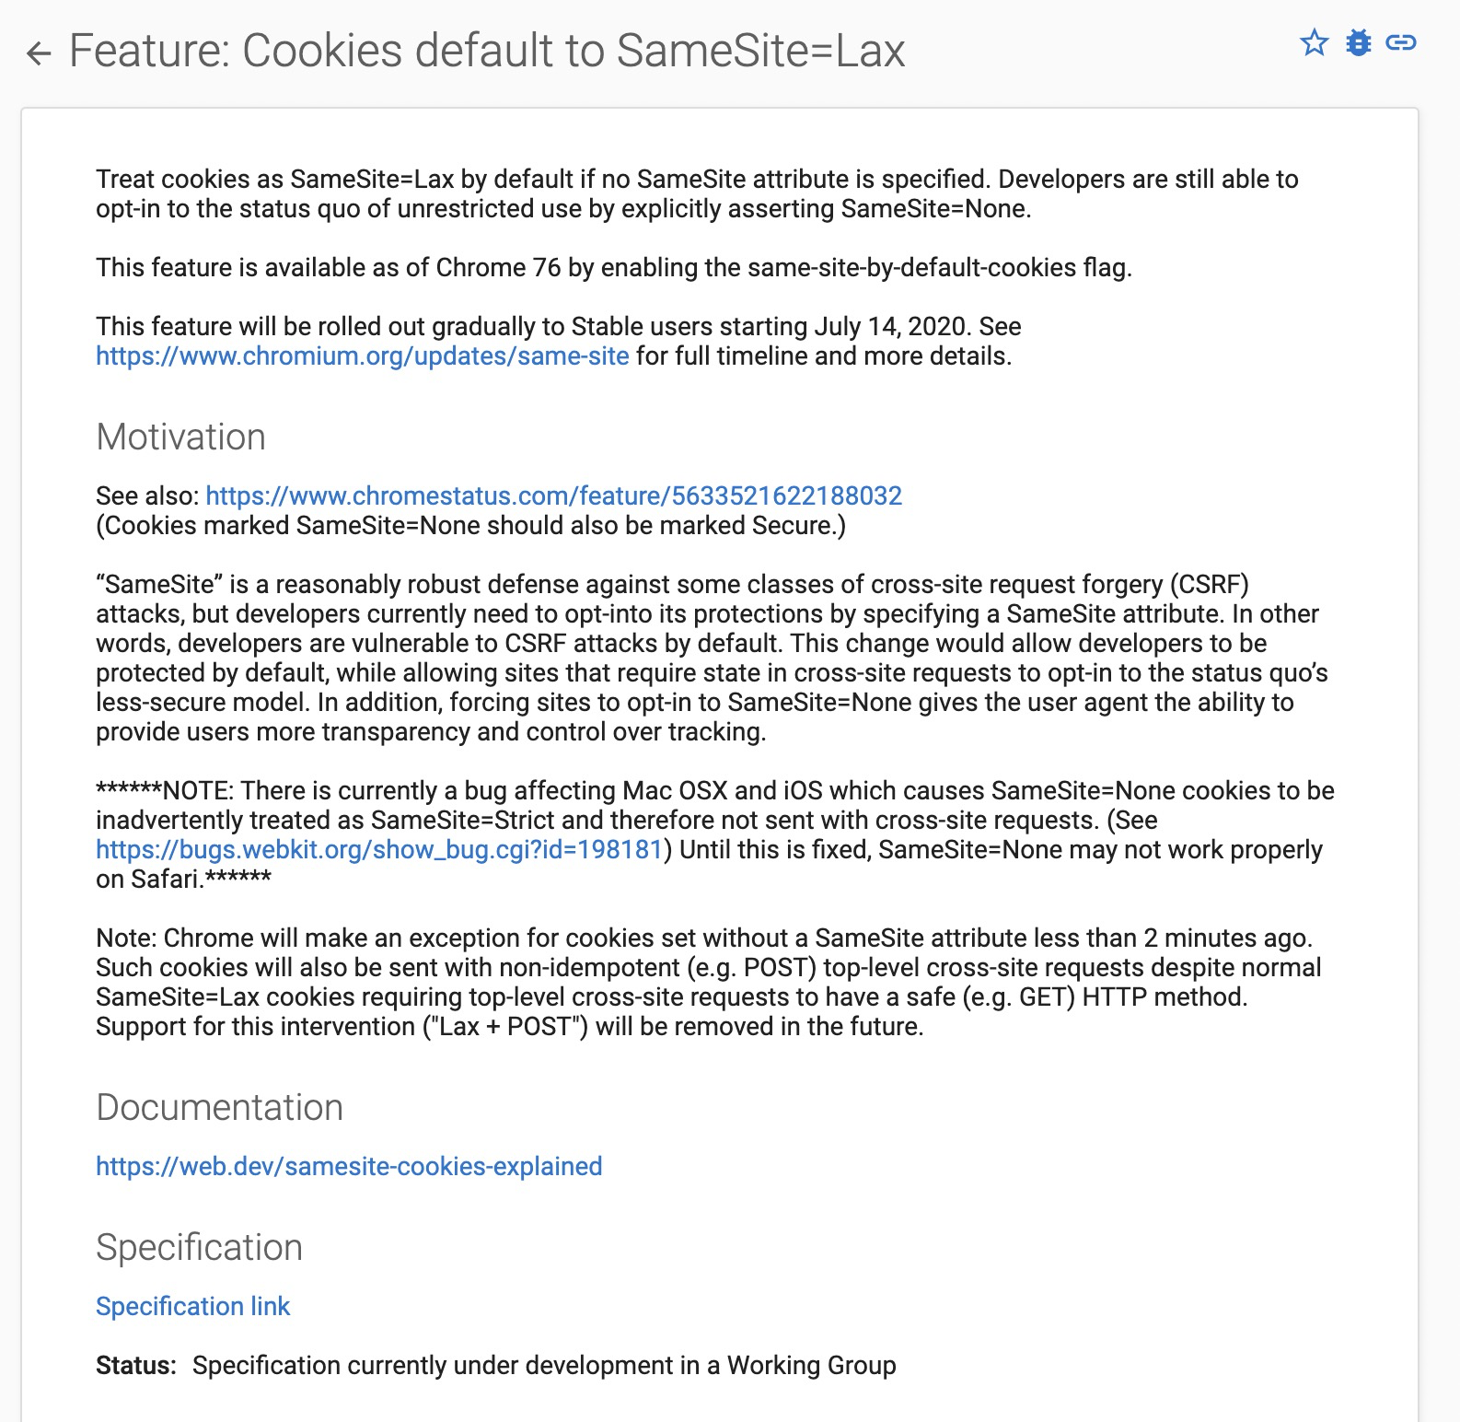Click the Motivation section heading
The image size is (1460, 1422).
pyautogui.click(x=180, y=437)
